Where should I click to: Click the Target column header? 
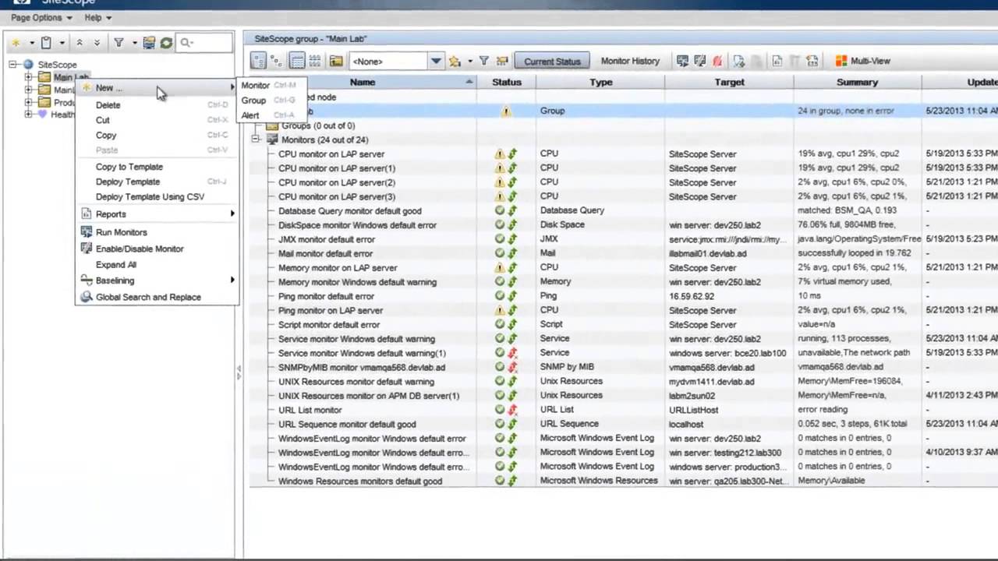(729, 82)
